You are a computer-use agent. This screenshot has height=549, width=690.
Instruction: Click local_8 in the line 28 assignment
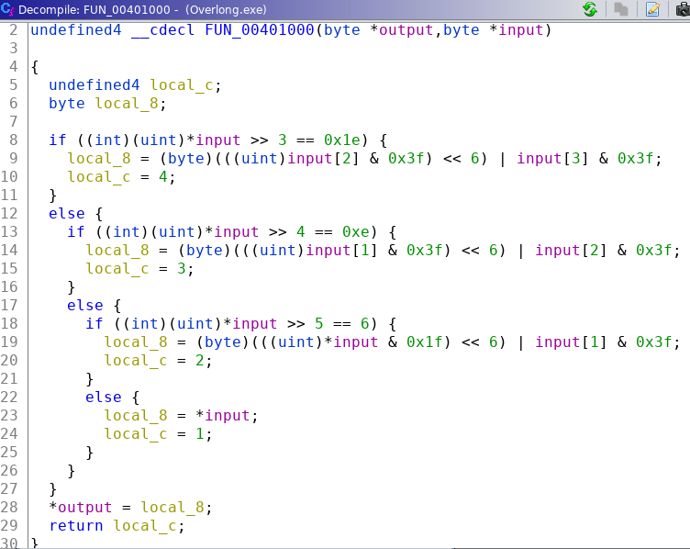tap(172, 508)
